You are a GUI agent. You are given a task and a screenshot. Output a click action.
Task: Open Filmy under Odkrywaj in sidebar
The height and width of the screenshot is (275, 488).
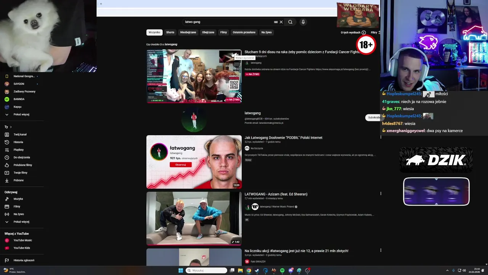coord(17,207)
